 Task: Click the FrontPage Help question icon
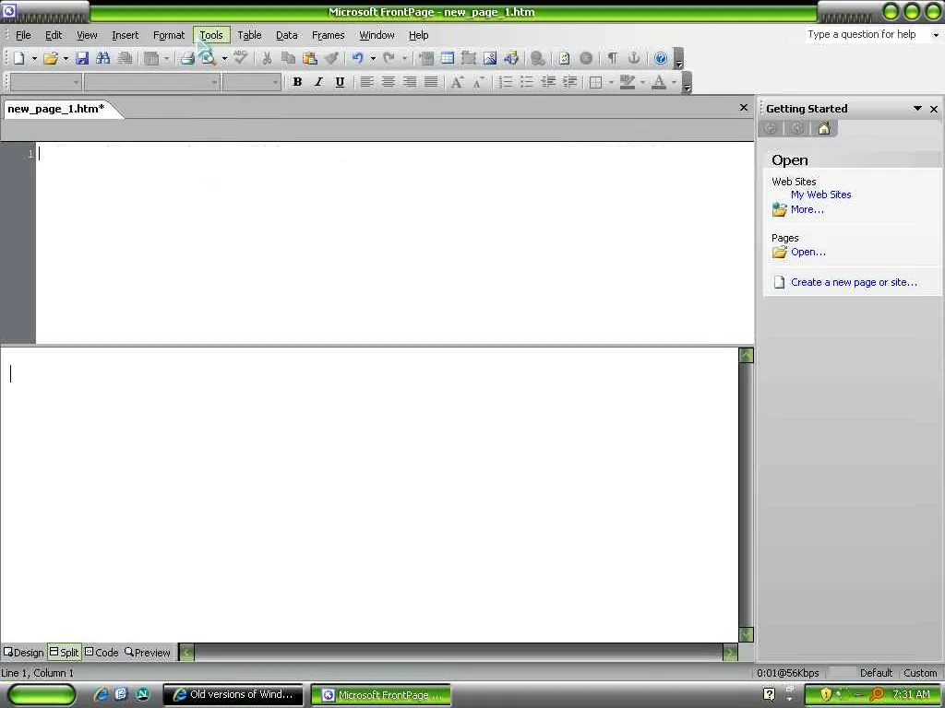pos(661,58)
